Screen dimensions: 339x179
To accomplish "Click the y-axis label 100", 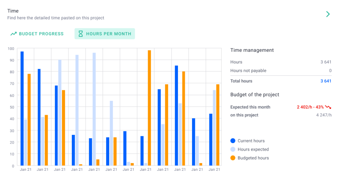I will (11, 49).
